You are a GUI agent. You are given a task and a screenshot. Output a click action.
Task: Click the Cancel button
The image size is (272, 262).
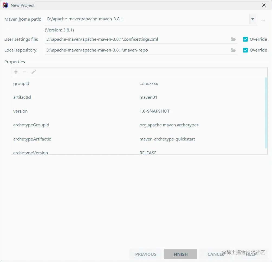tap(216, 254)
